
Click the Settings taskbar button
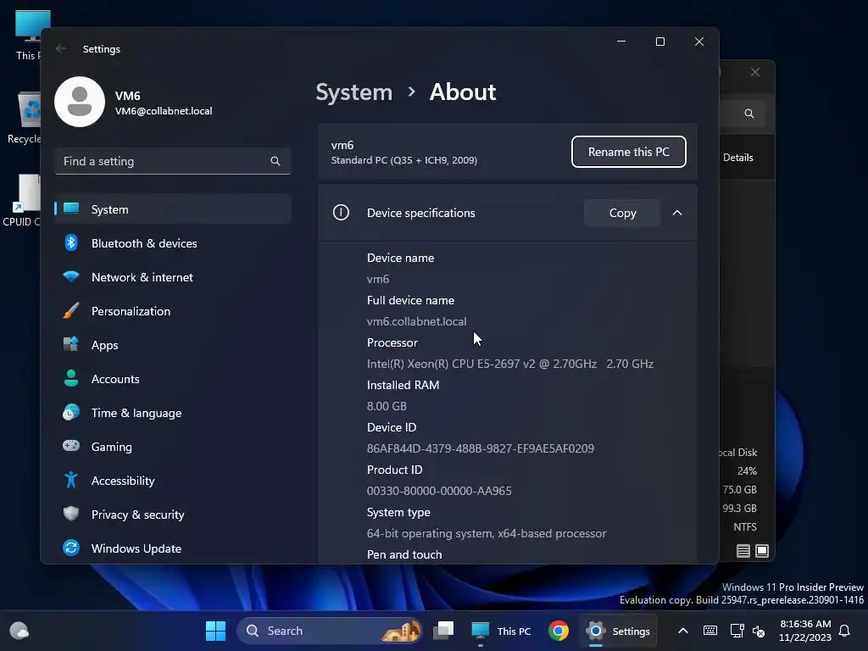point(618,631)
